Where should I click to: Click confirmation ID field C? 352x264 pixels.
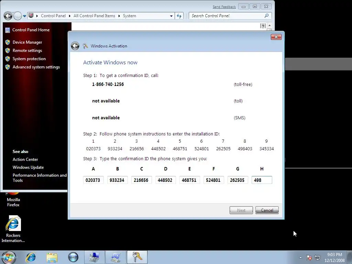tap(141, 180)
